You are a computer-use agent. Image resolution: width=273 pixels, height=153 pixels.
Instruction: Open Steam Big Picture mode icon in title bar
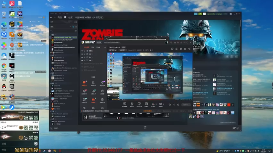(x=231, y=14)
